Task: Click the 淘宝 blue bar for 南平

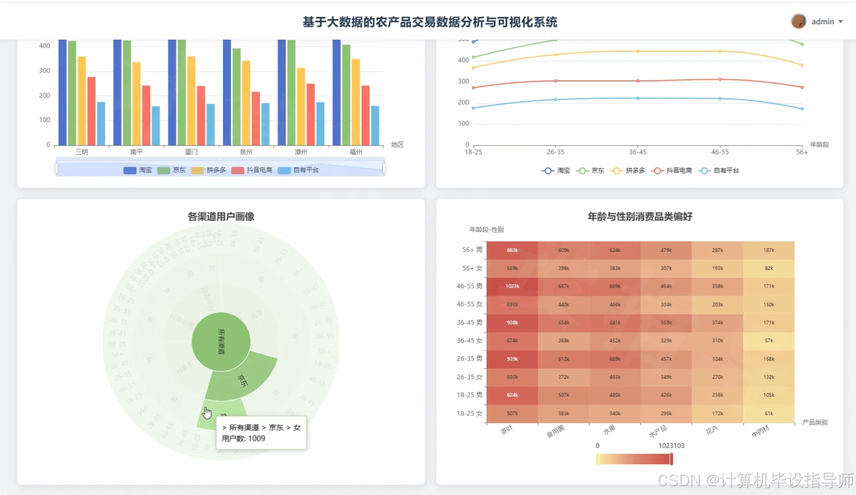Action: [117, 92]
